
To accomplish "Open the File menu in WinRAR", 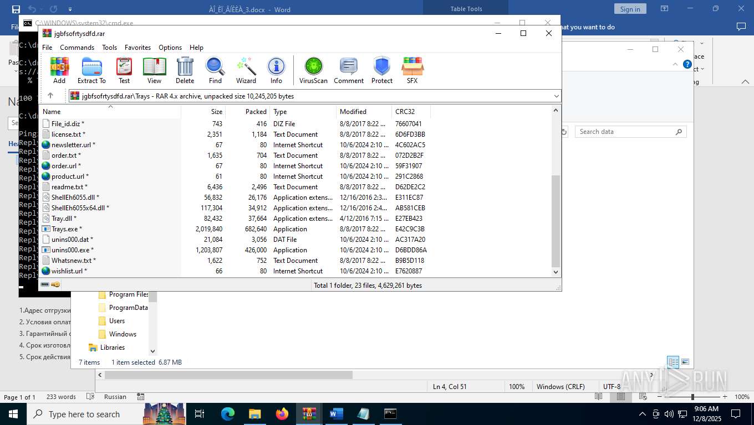I will [47, 48].
